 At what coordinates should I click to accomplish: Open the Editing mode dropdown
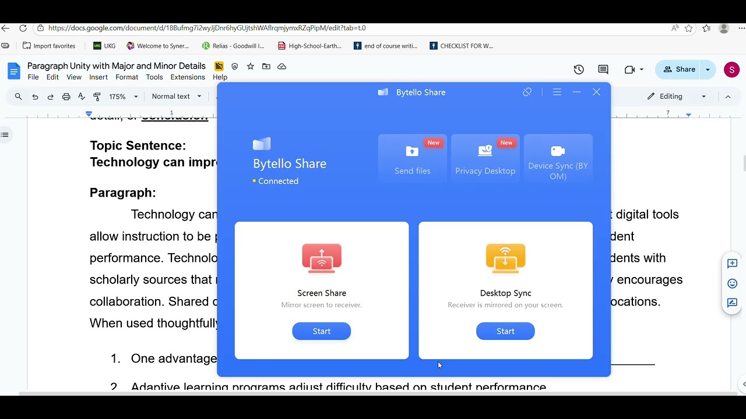pos(677,97)
